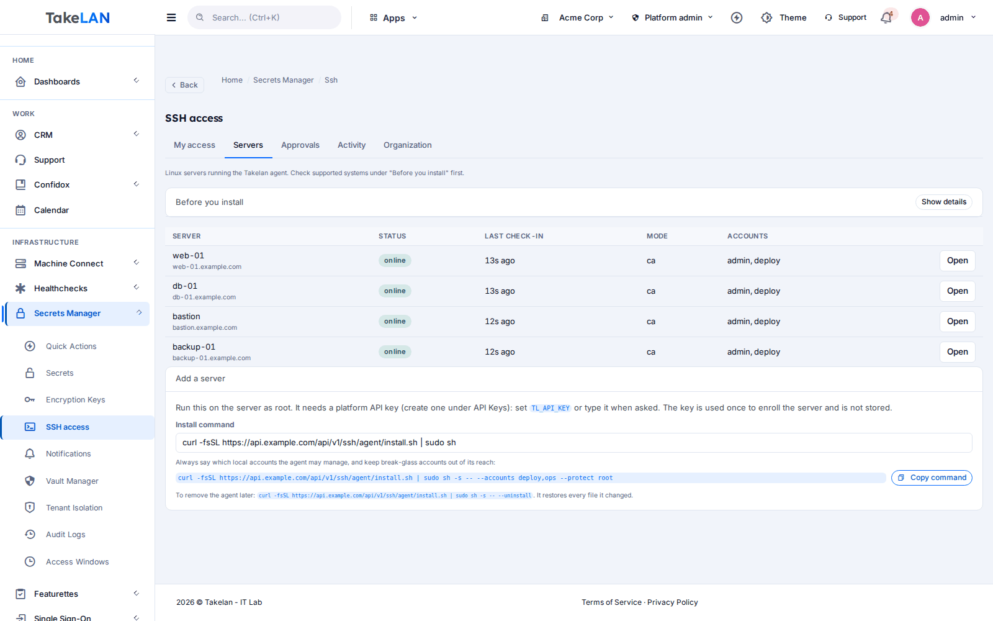Click the Back button
The width and height of the screenshot is (993, 621).
[x=184, y=85]
